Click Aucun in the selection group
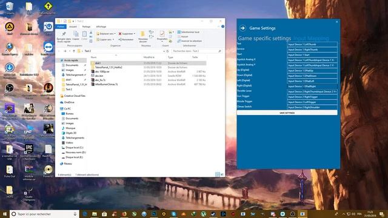Screen dimensions: 388x218 (183, 36)
